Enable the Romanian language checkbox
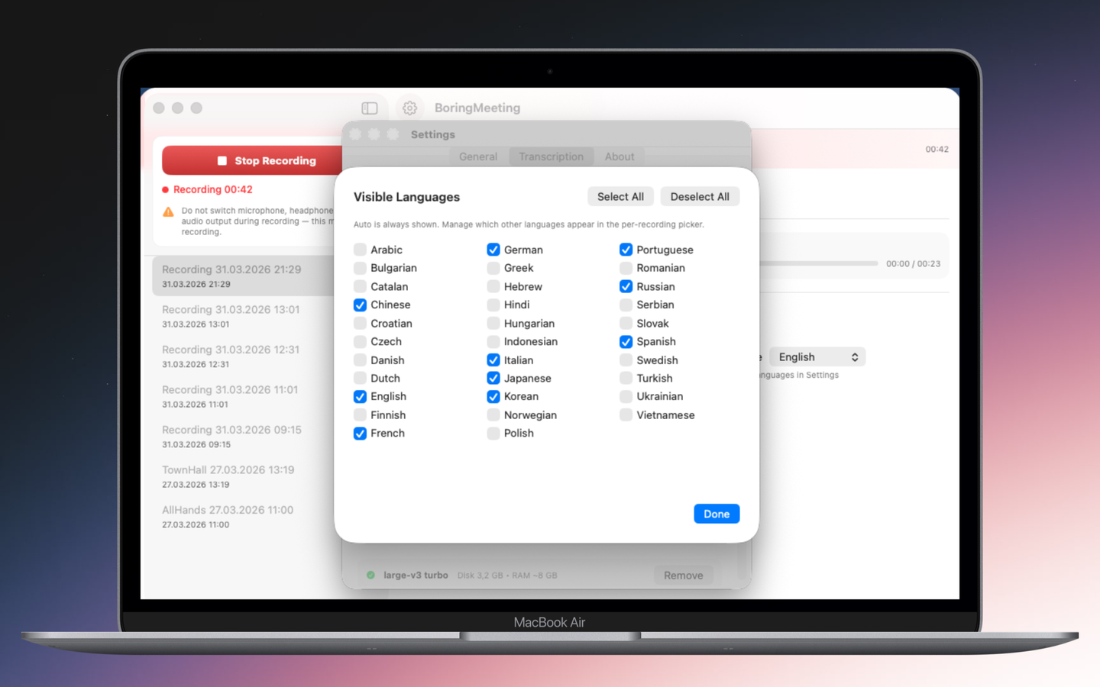 (x=626, y=268)
